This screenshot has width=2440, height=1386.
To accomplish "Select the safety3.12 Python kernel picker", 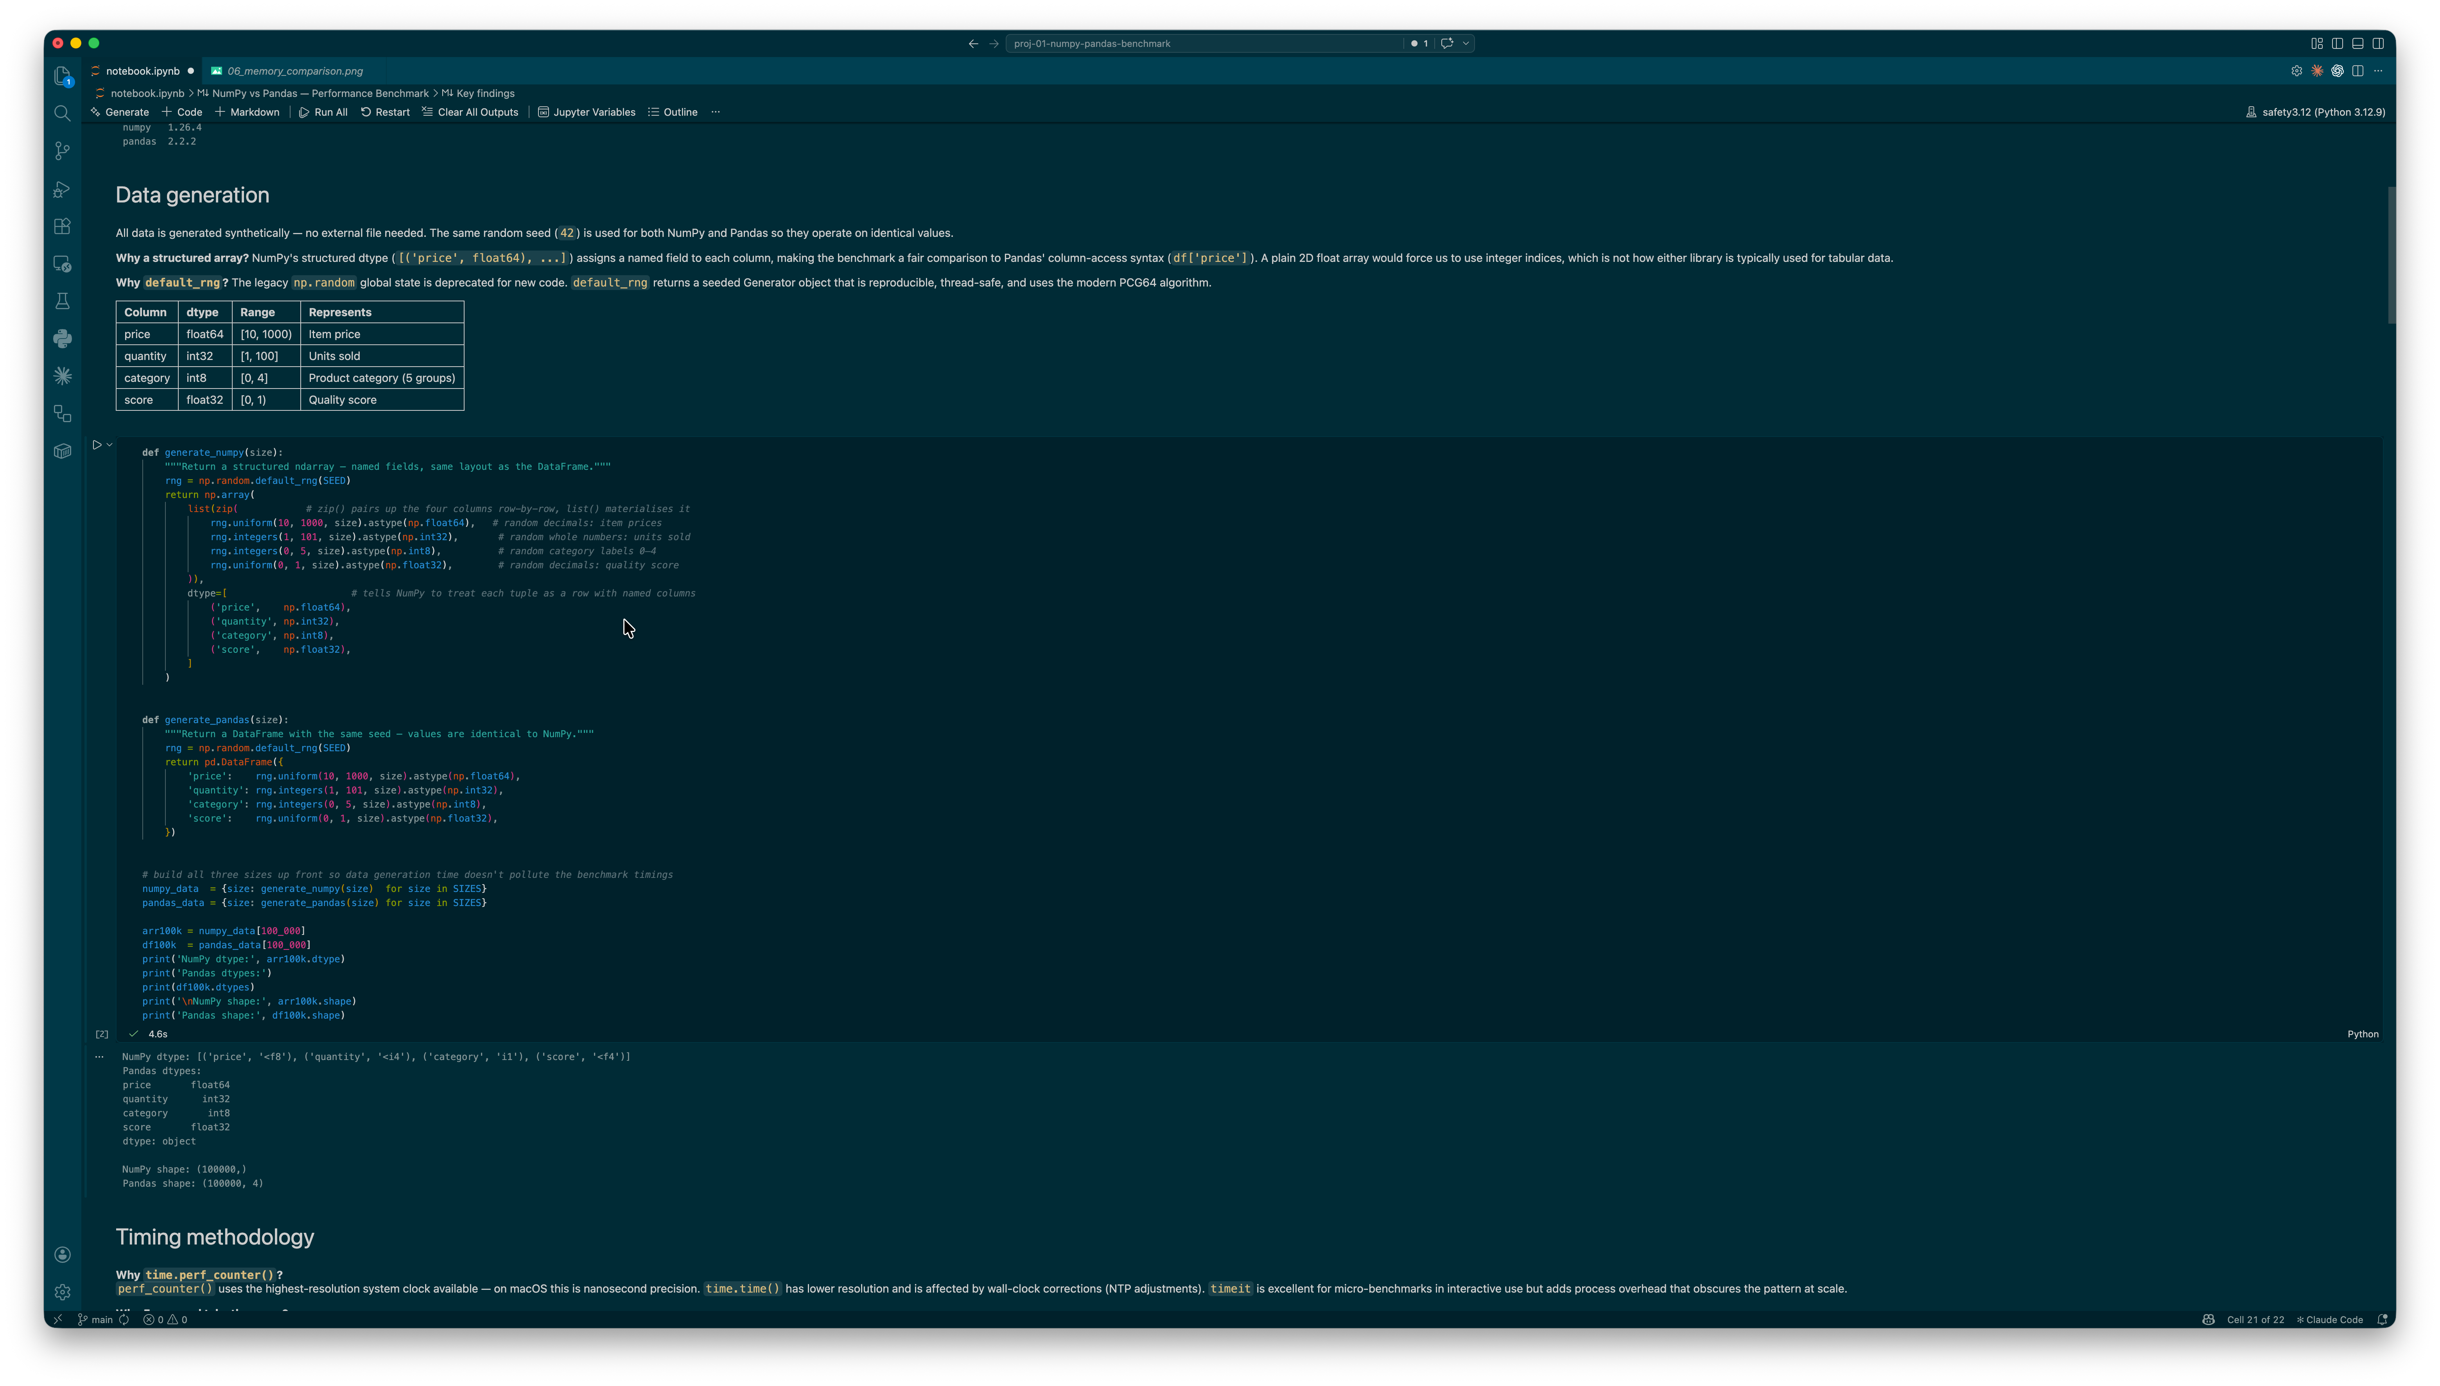I will (x=2315, y=112).
